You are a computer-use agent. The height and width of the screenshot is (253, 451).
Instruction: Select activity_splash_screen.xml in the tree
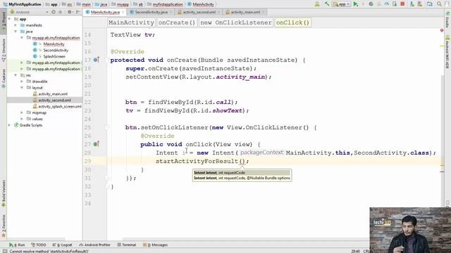(60, 106)
